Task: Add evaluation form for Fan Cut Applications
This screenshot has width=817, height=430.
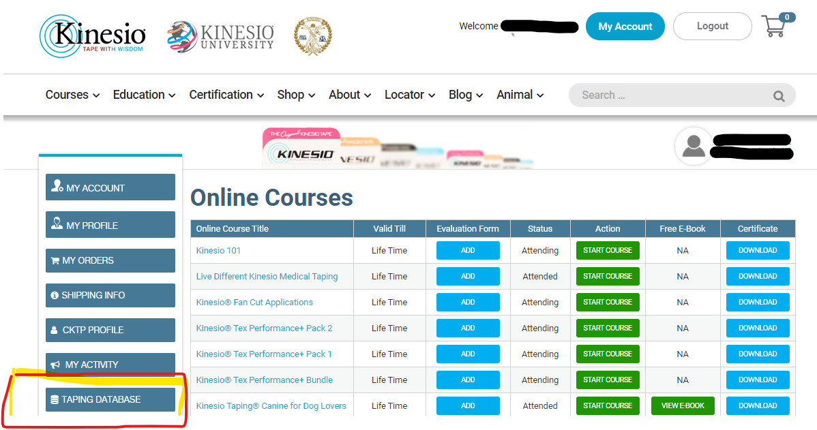Action: (468, 302)
